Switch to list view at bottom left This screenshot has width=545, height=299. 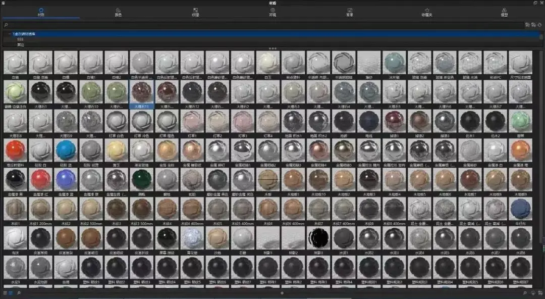(x=5, y=293)
